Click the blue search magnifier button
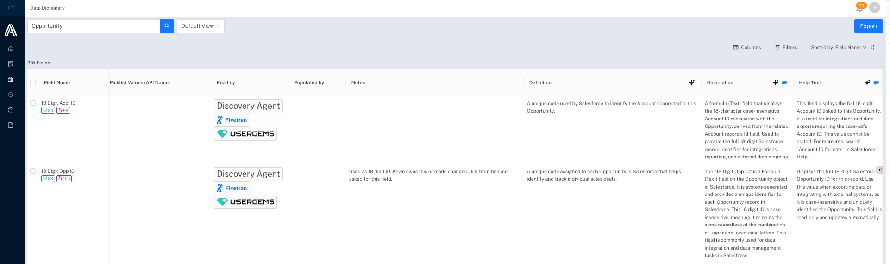This screenshot has height=264, width=890. coord(167,26)
